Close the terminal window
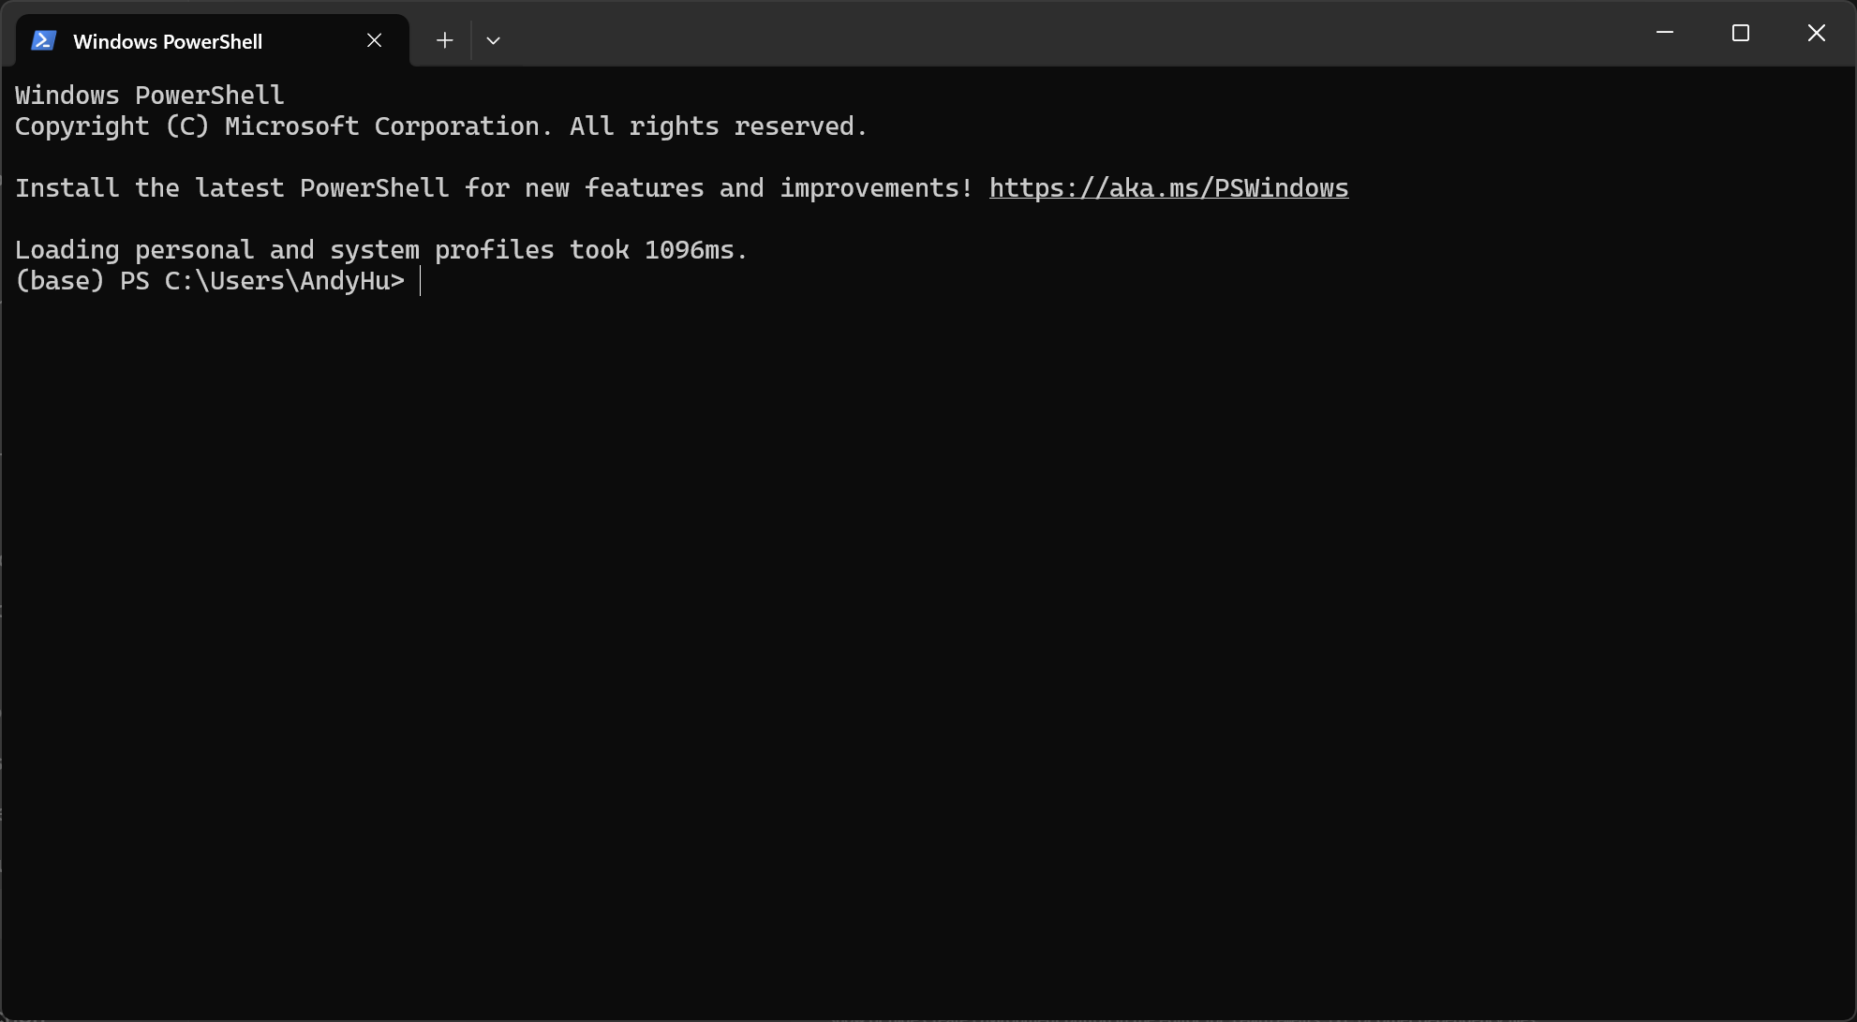1857x1022 pixels. pos(1817,33)
